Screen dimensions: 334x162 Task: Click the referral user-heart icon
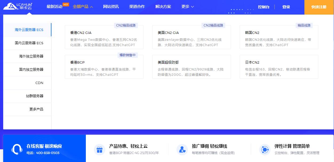(182, 150)
